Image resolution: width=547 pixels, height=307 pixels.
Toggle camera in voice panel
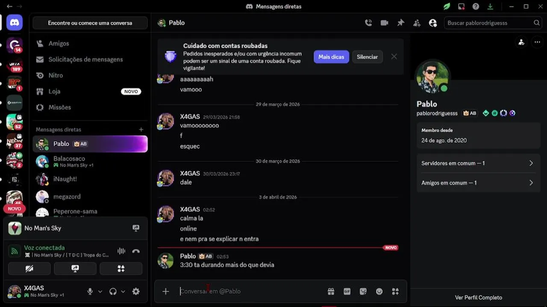click(29, 269)
